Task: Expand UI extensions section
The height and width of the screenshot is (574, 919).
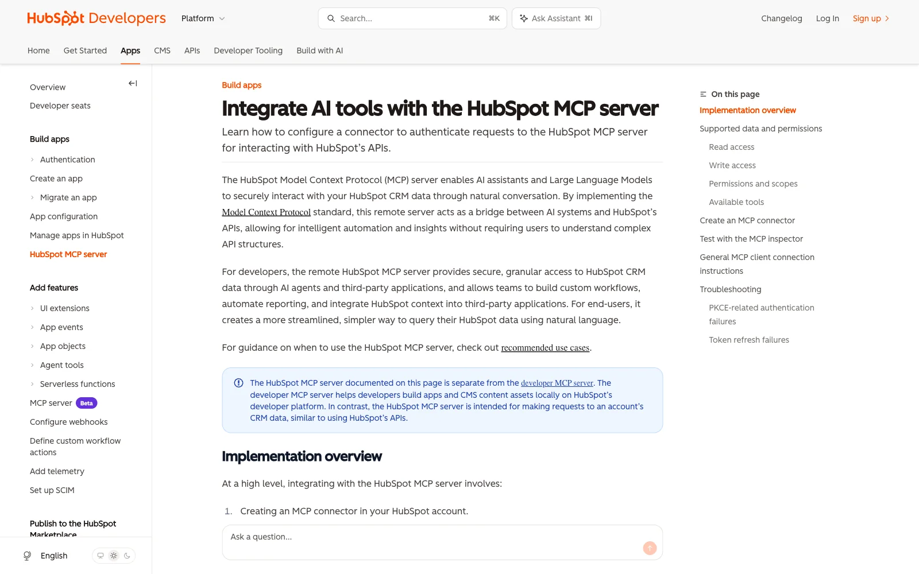Action: pos(32,308)
